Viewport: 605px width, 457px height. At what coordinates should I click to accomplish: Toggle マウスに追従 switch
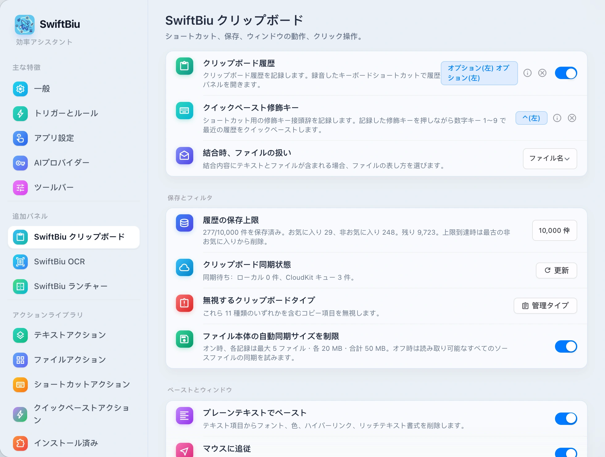pyautogui.click(x=566, y=452)
